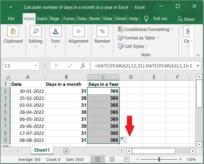
Task: Switch to the View tab
Action: (108, 19)
